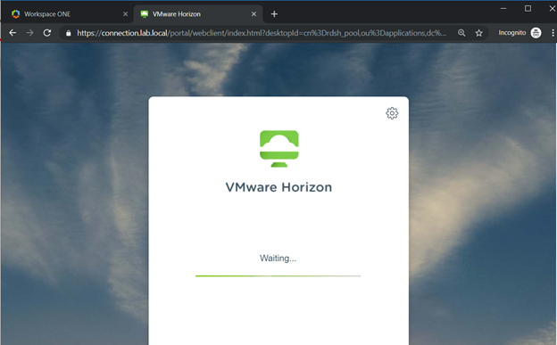This screenshot has width=557, height=345.
Task: View site security lock information
Action: pyautogui.click(x=69, y=33)
